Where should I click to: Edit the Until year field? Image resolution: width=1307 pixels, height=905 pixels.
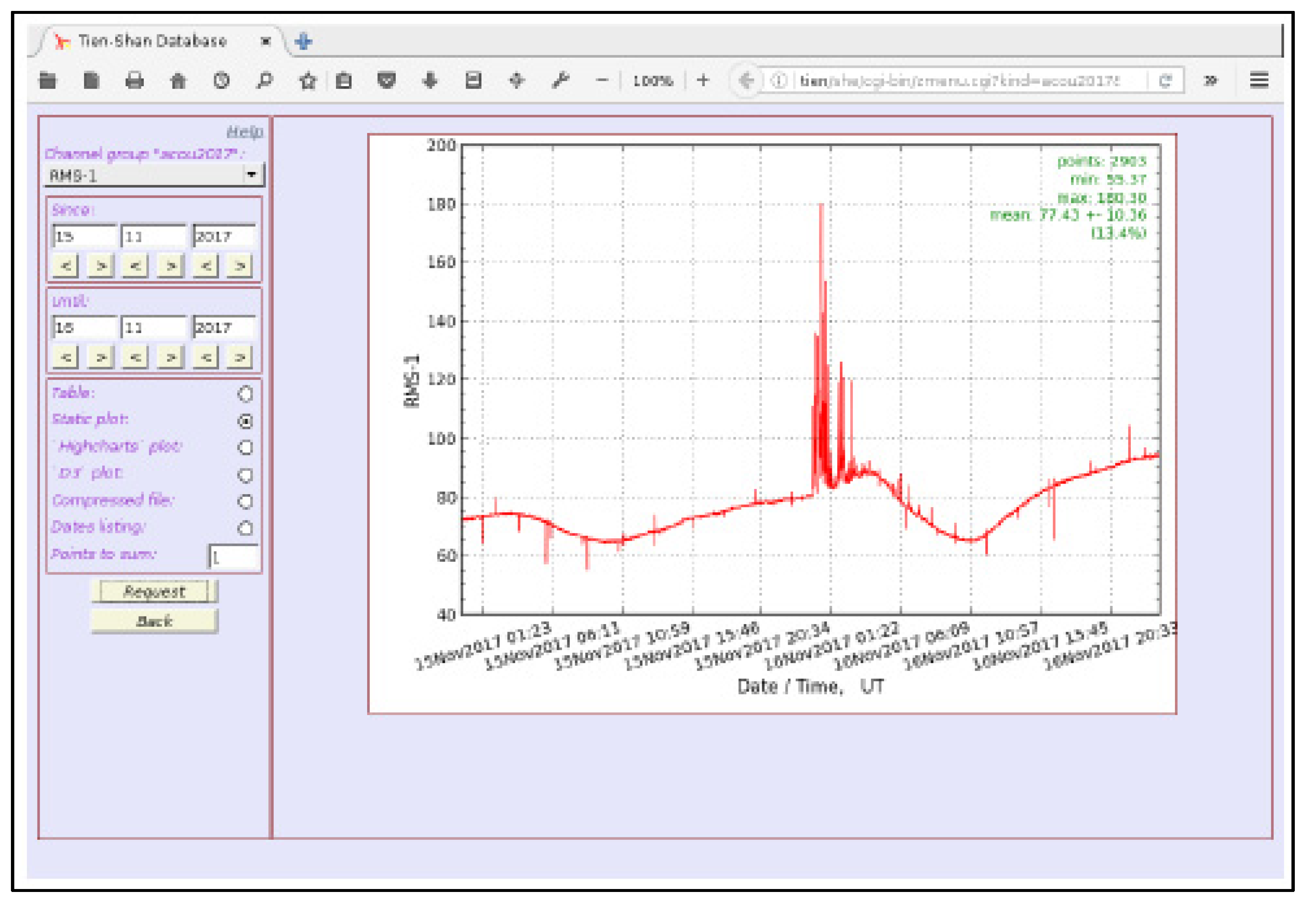[x=225, y=327]
